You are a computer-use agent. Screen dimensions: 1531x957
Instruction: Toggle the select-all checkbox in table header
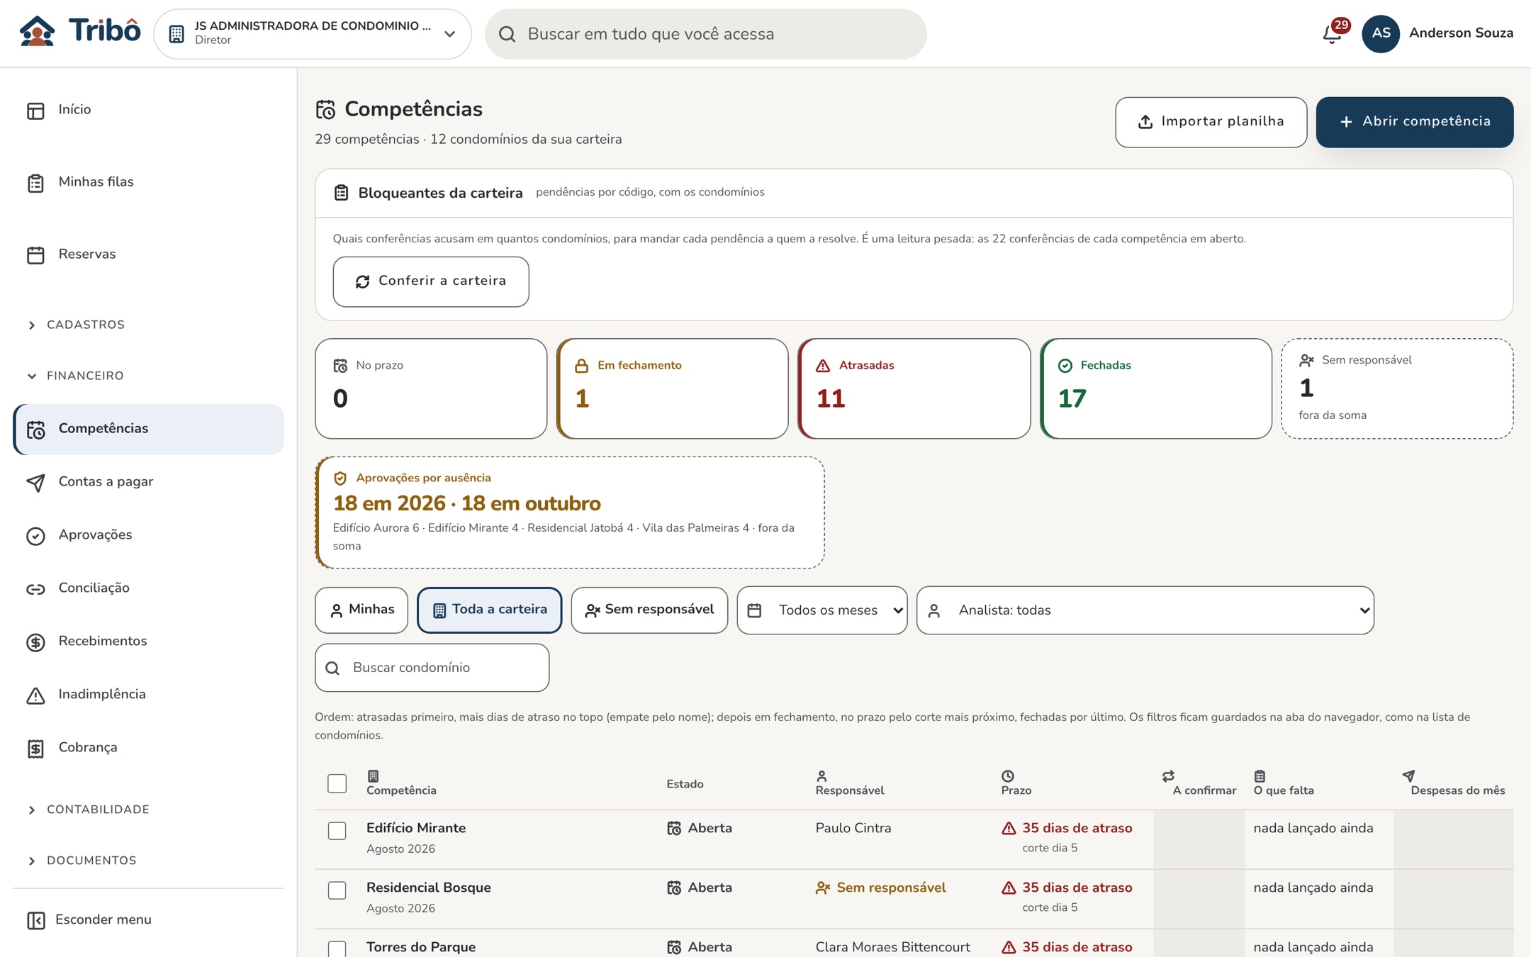[x=337, y=783]
